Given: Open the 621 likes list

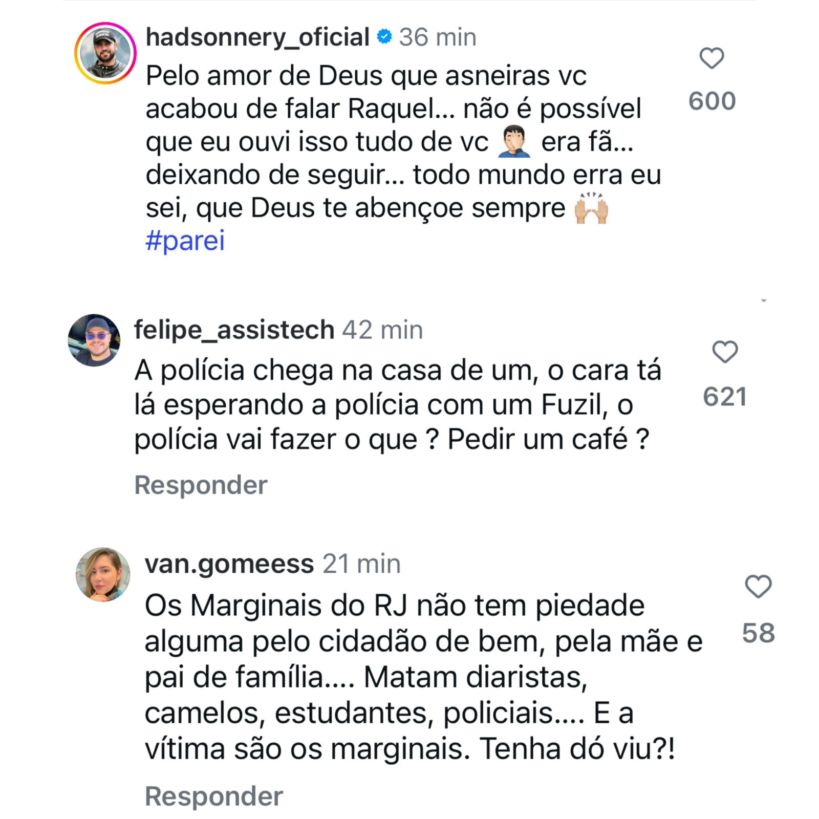Looking at the screenshot, I should point(724,397).
